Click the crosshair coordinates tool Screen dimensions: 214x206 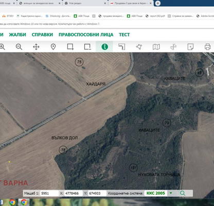[173, 47]
